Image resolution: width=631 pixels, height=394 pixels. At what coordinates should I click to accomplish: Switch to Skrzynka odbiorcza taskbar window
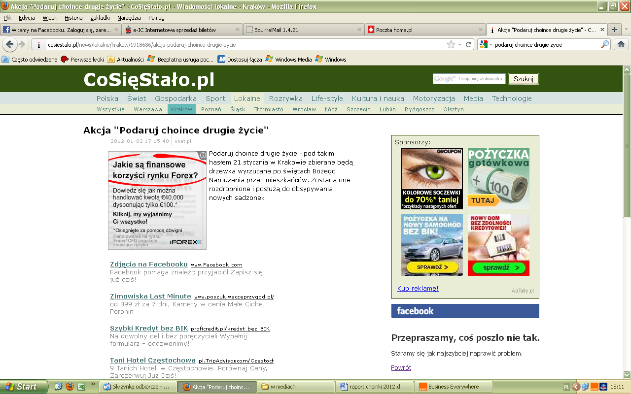click(137, 387)
